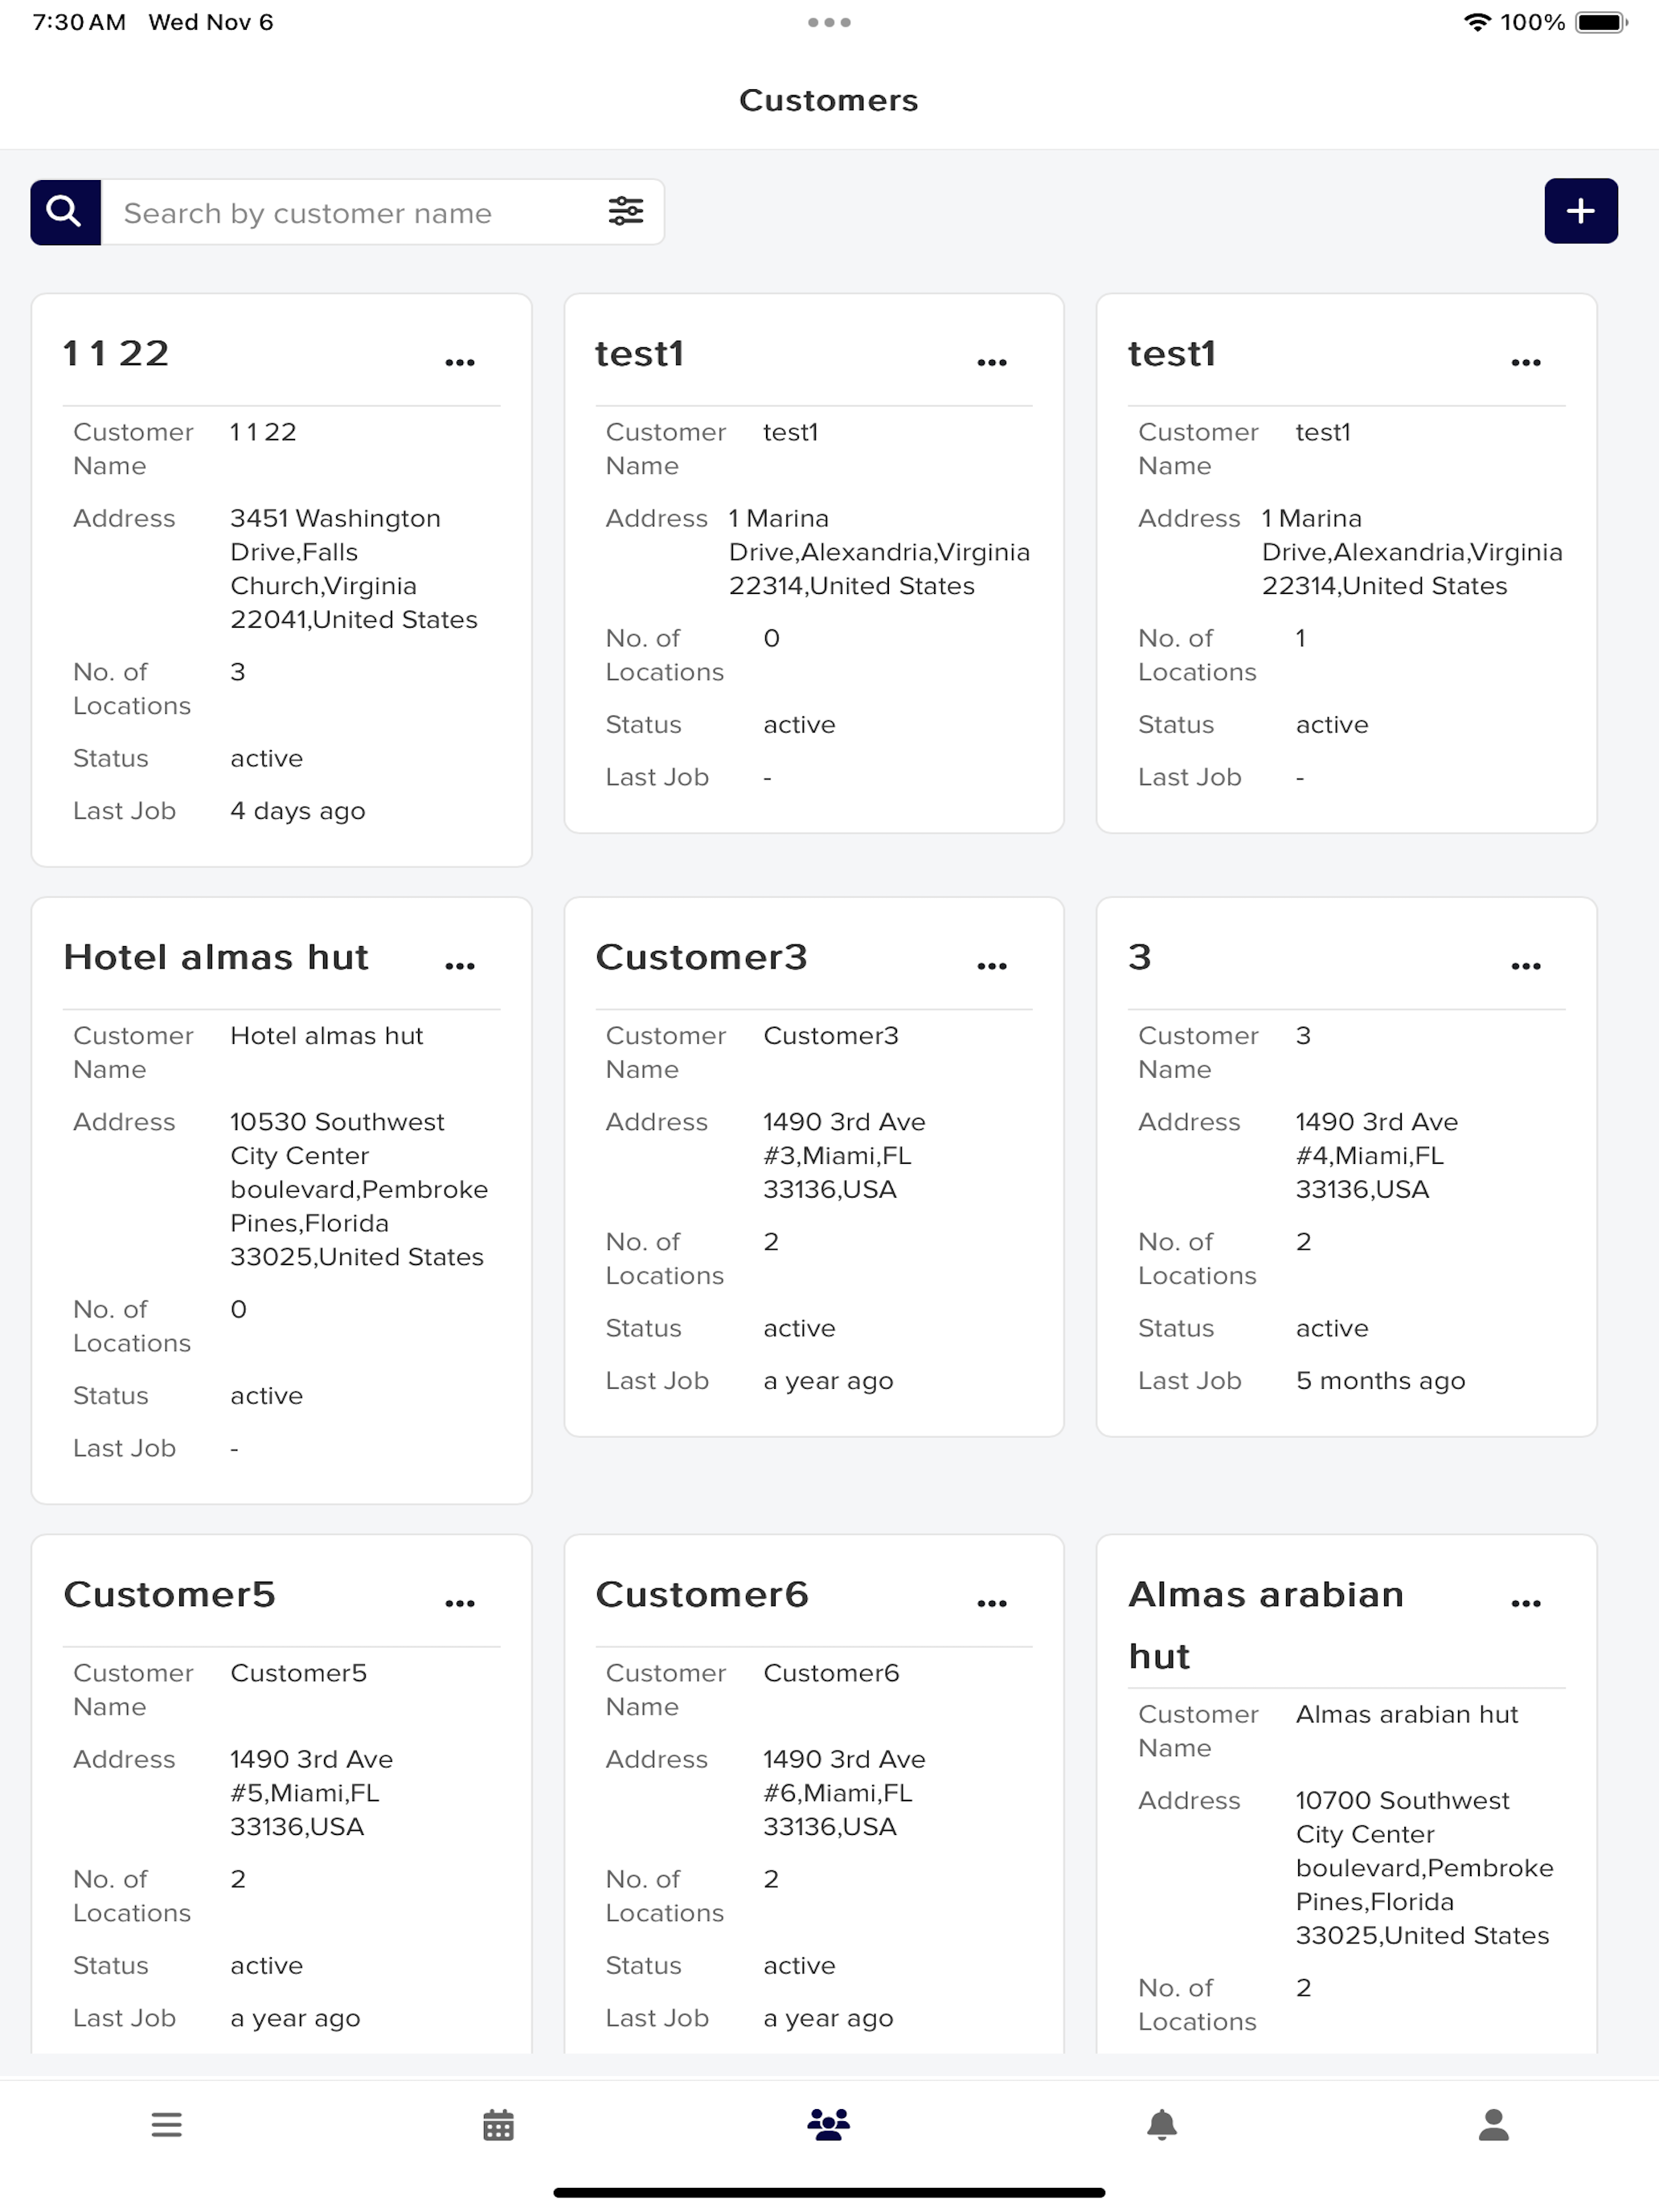
Task: Open three-dot menu for test1 with 1 location
Action: pos(1525,362)
